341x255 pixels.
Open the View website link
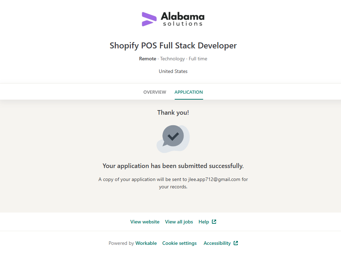pyautogui.click(x=145, y=222)
